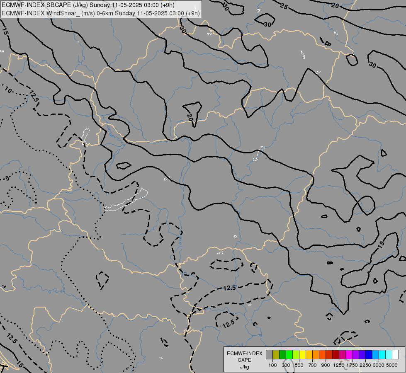Click the '20' contour label at top right
Screen dimensions: 406x373
[x=335, y=5]
